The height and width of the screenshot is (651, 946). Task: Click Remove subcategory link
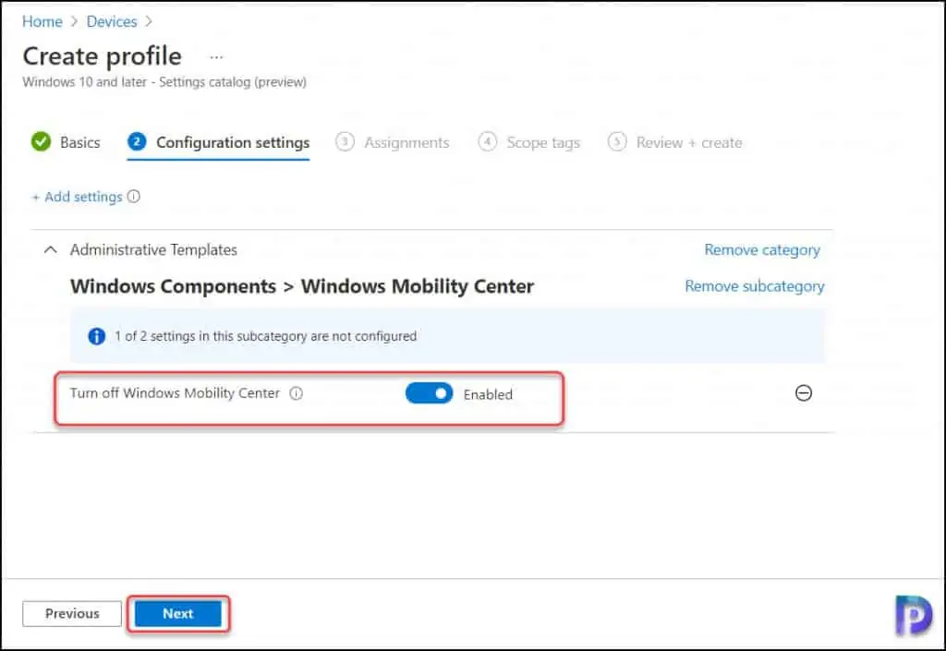coord(754,286)
